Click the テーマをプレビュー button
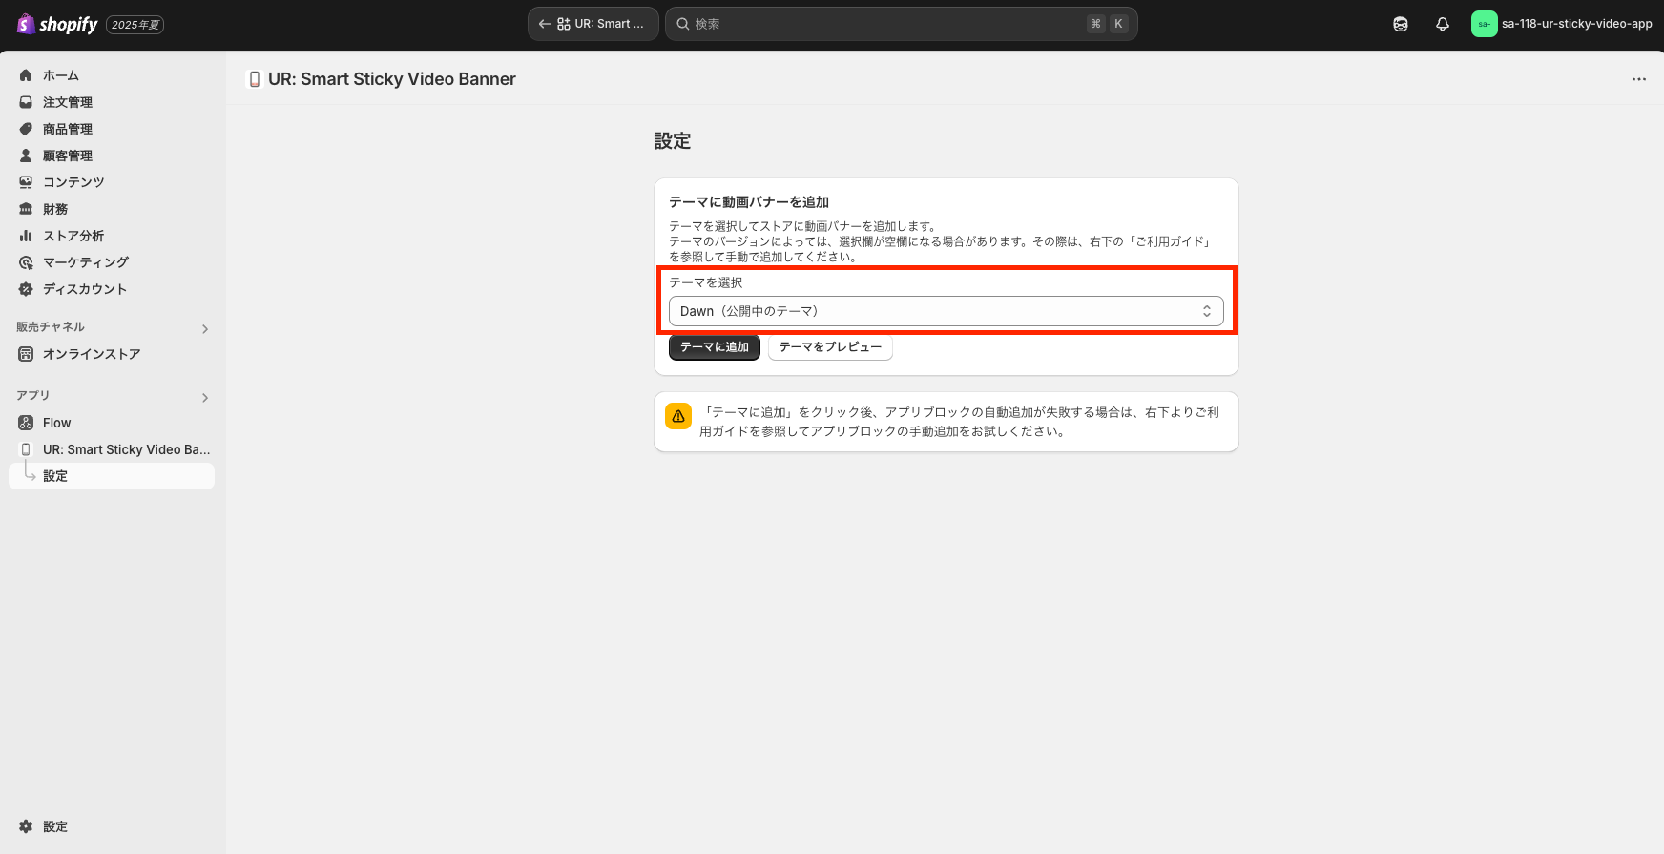 coord(830,347)
